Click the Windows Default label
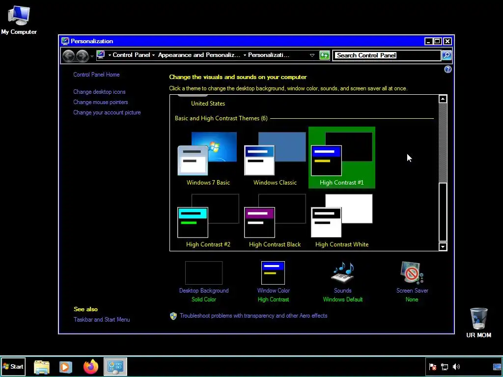This screenshot has height=377, width=503. point(342,299)
